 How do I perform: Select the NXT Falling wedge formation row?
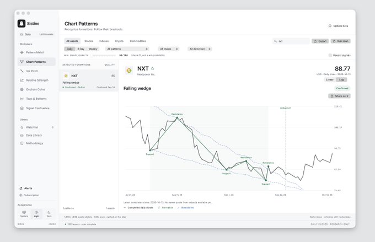pyautogui.click(x=89, y=80)
